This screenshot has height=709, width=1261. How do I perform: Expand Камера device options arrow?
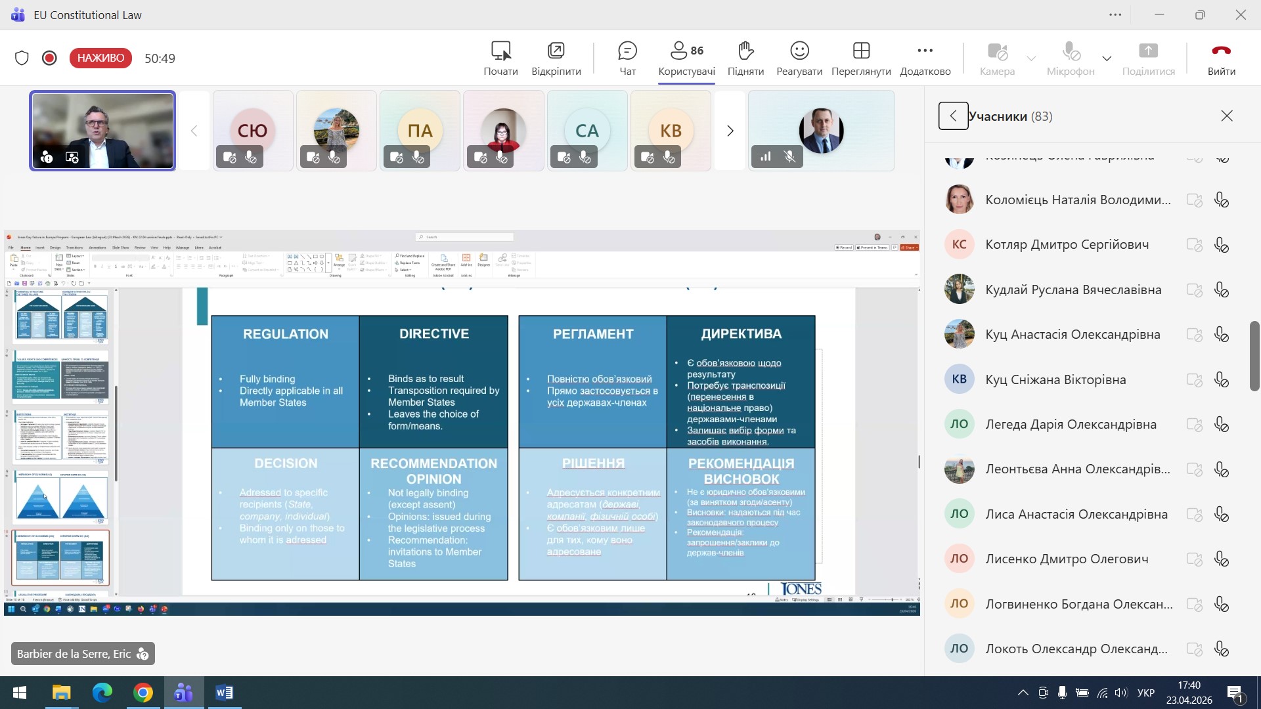(x=1031, y=58)
